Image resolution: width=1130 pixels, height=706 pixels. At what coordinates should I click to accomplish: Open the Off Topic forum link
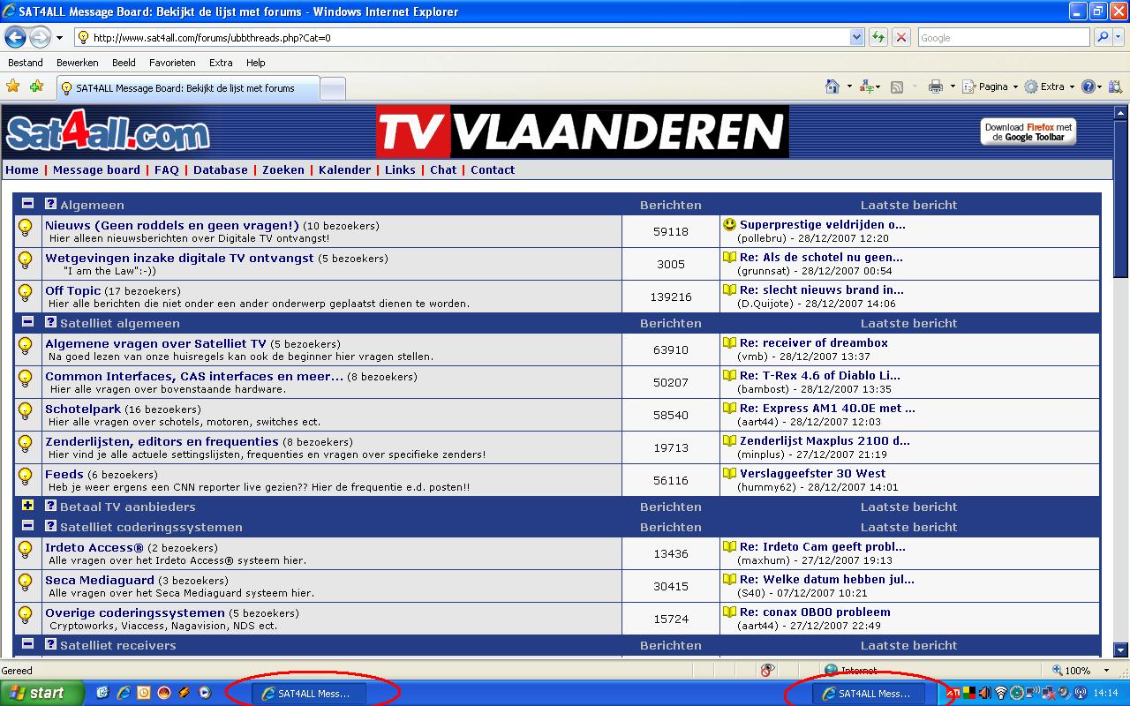(73, 290)
